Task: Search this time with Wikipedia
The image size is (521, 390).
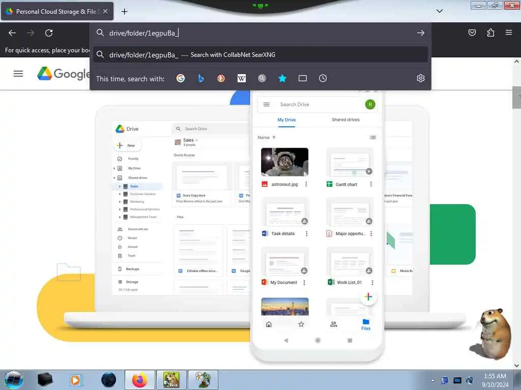Action: [x=242, y=78]
